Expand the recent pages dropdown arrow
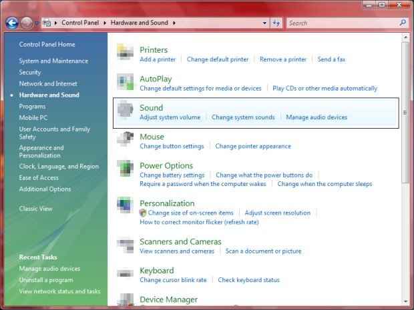The image size is (414, 310). (37, 23)
